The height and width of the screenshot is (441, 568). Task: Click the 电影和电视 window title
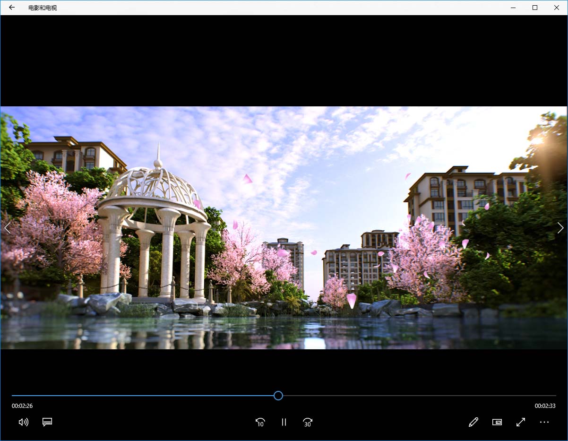[43, 8]
